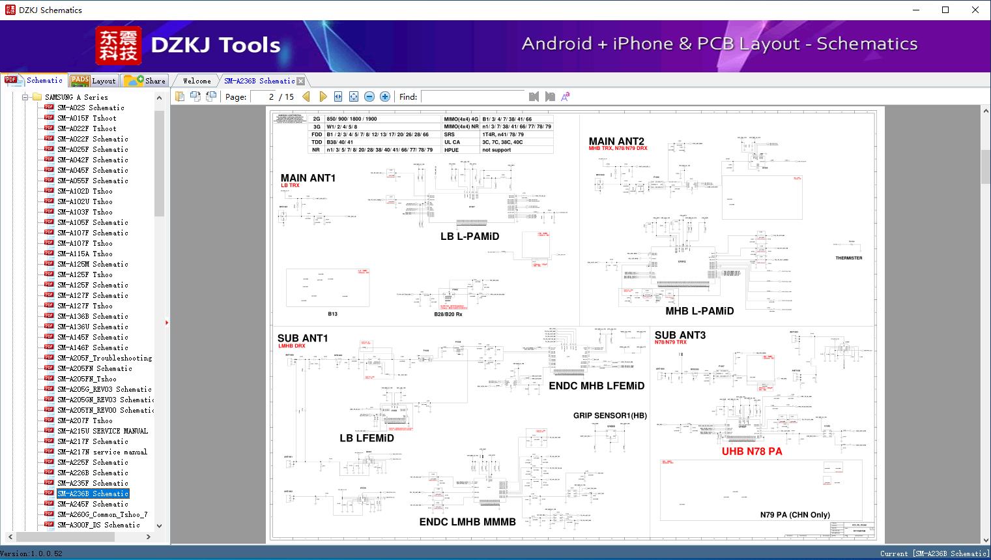
Task: Click the tree horizontal scroll right arrow
Action: click(x=149, y=537)
